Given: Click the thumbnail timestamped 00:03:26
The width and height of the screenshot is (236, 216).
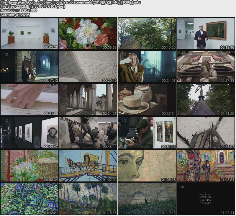Looking at the screenshot, I should tap(29, 33).
